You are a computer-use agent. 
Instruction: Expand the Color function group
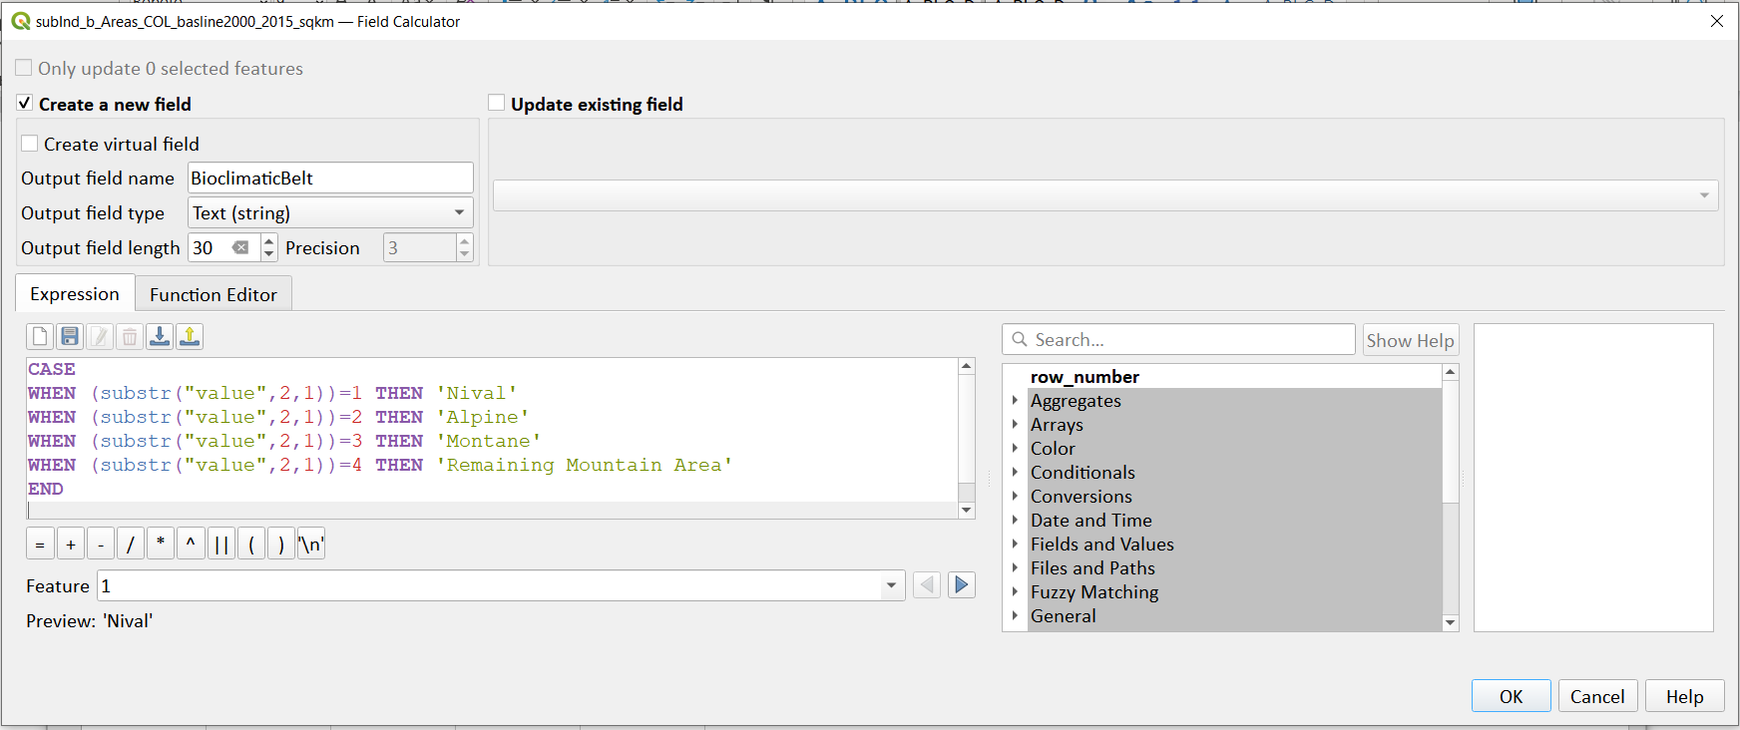click(1015, 448)
